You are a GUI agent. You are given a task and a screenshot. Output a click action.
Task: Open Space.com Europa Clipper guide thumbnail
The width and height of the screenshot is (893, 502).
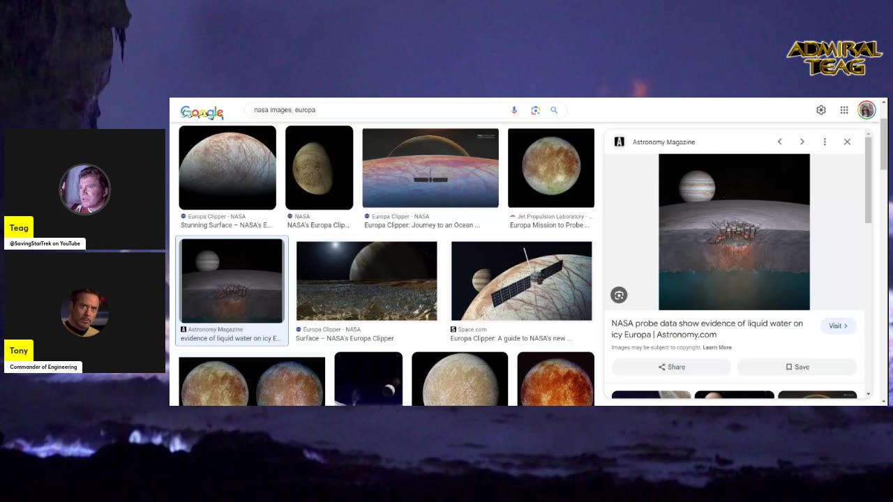(x=521, y=281)
